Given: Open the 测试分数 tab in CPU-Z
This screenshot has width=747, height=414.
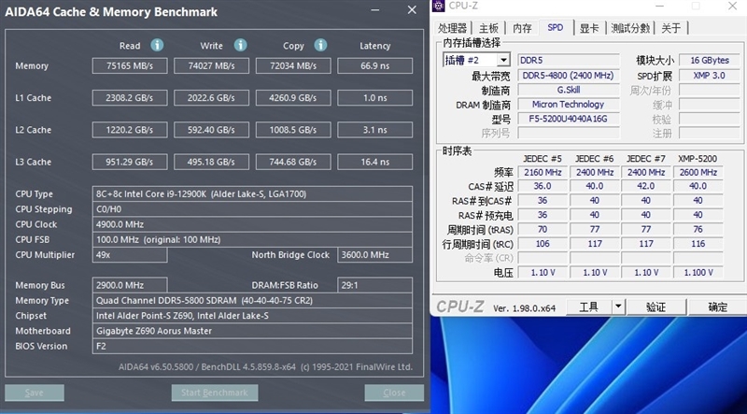Looking at the screenshot, I should point(630,28).
